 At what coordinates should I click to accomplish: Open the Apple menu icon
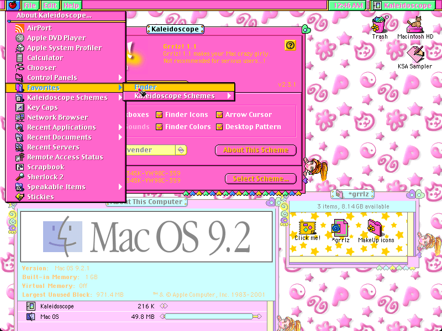tap(13, 5)
